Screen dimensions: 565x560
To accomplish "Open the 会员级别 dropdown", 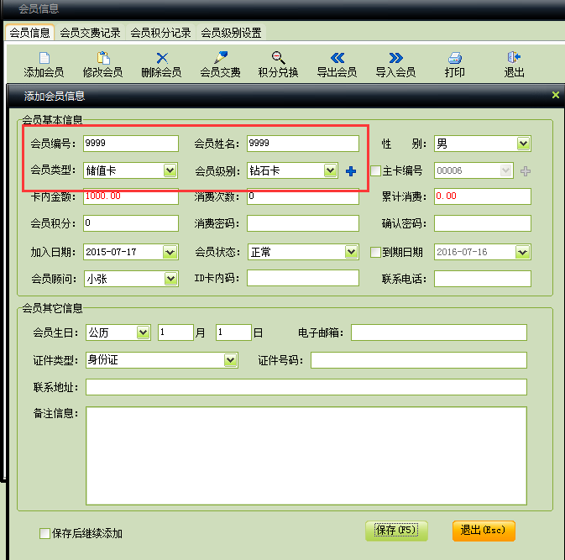I will tap(330, 170).
